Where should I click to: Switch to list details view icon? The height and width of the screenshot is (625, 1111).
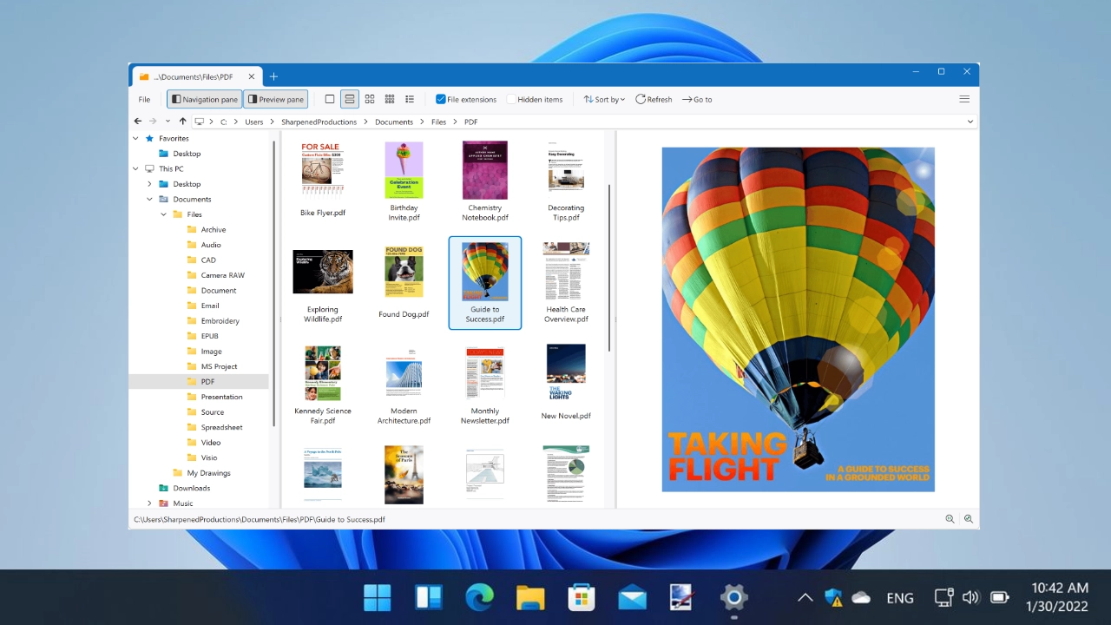coord(410,99)
